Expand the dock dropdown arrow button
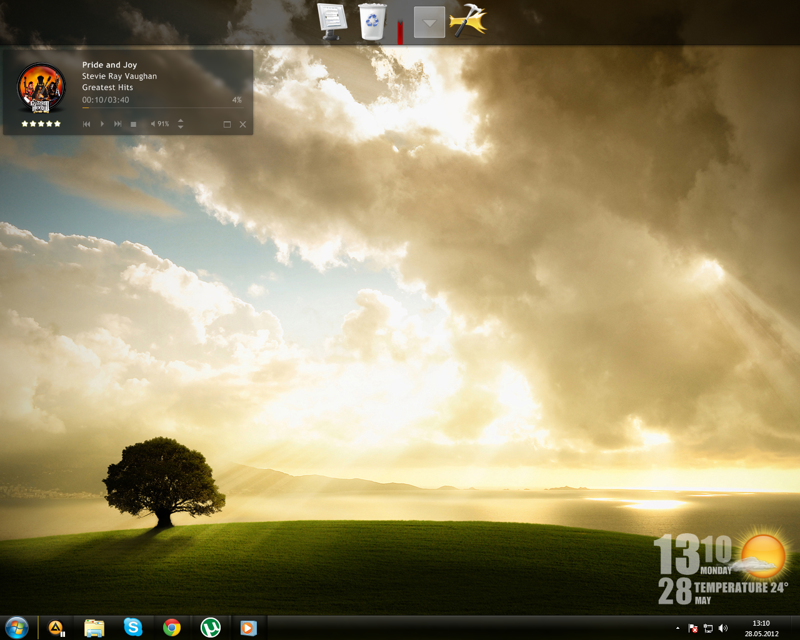800x640 pixels. pos(429,22)
